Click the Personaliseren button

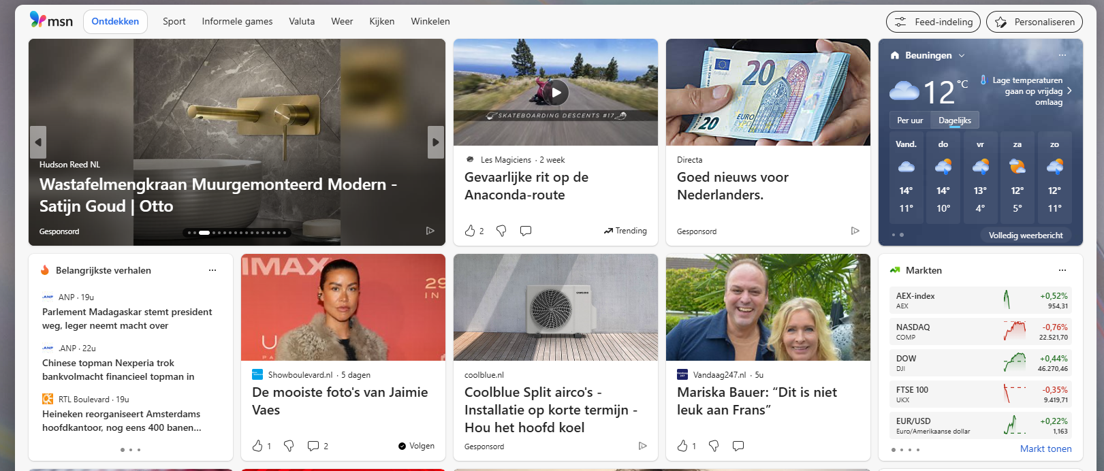point(1034,22)
